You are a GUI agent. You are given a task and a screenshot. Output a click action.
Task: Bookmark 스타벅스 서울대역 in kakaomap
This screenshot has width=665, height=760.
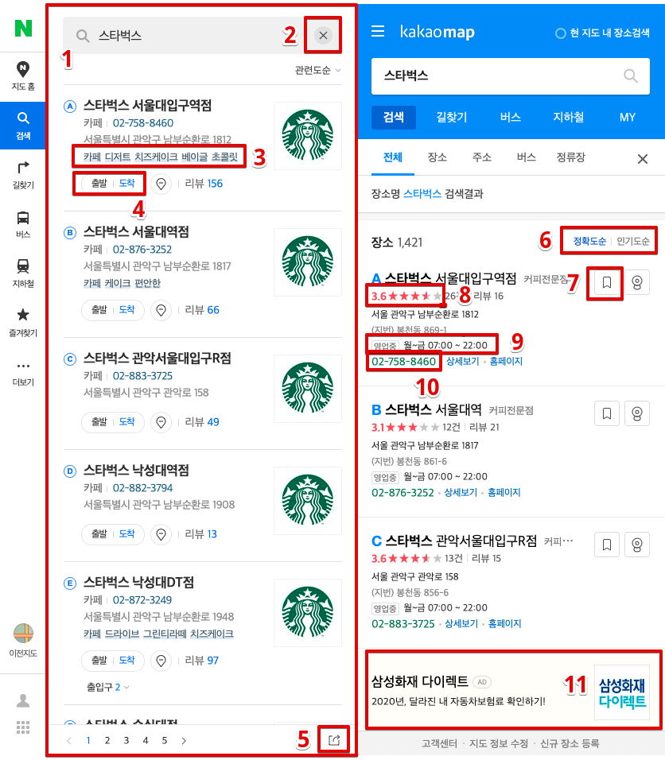[607, 413]
